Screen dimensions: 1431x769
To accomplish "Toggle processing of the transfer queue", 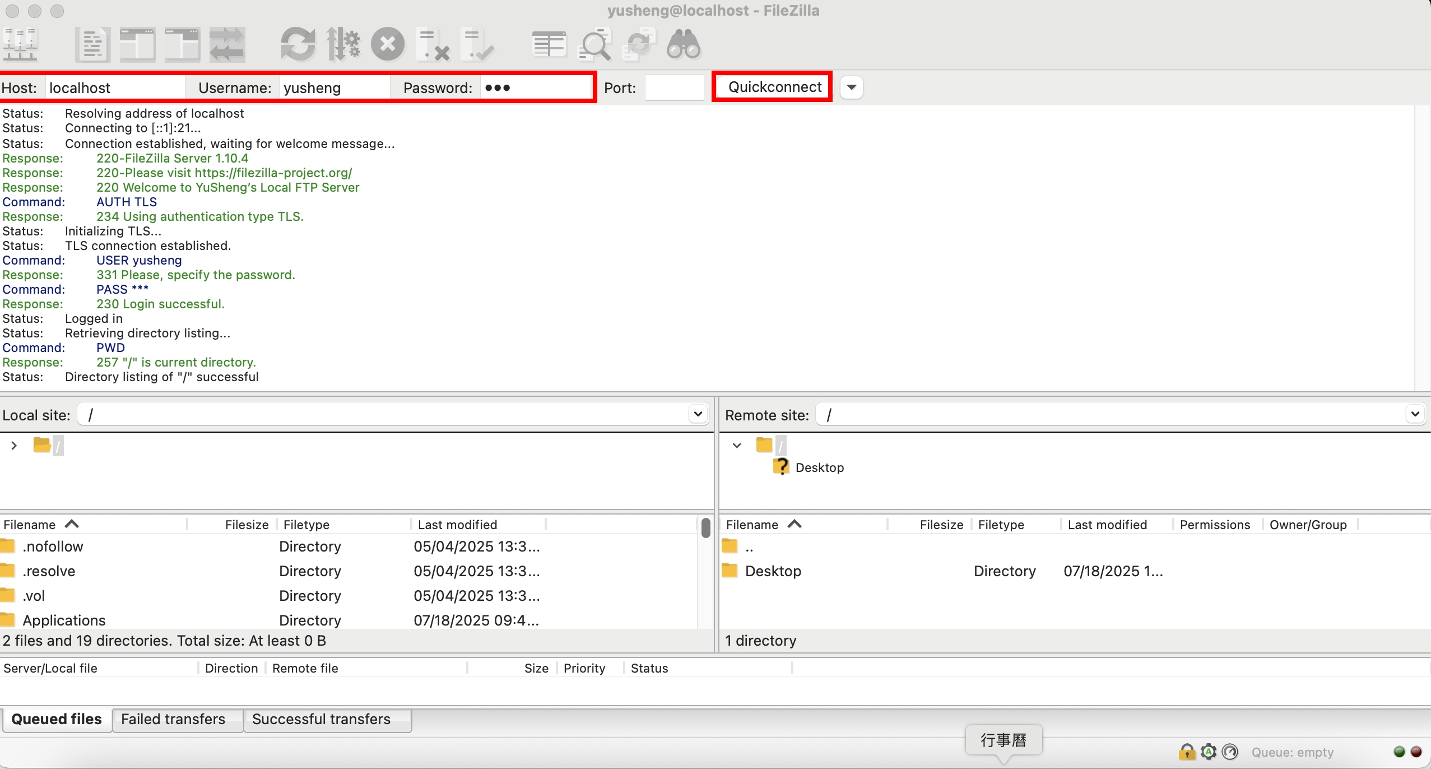I will click(x=343, y=44).
